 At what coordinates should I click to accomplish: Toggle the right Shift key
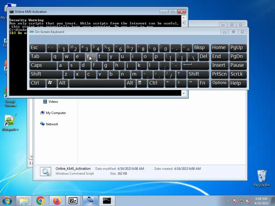pos(198,75)
